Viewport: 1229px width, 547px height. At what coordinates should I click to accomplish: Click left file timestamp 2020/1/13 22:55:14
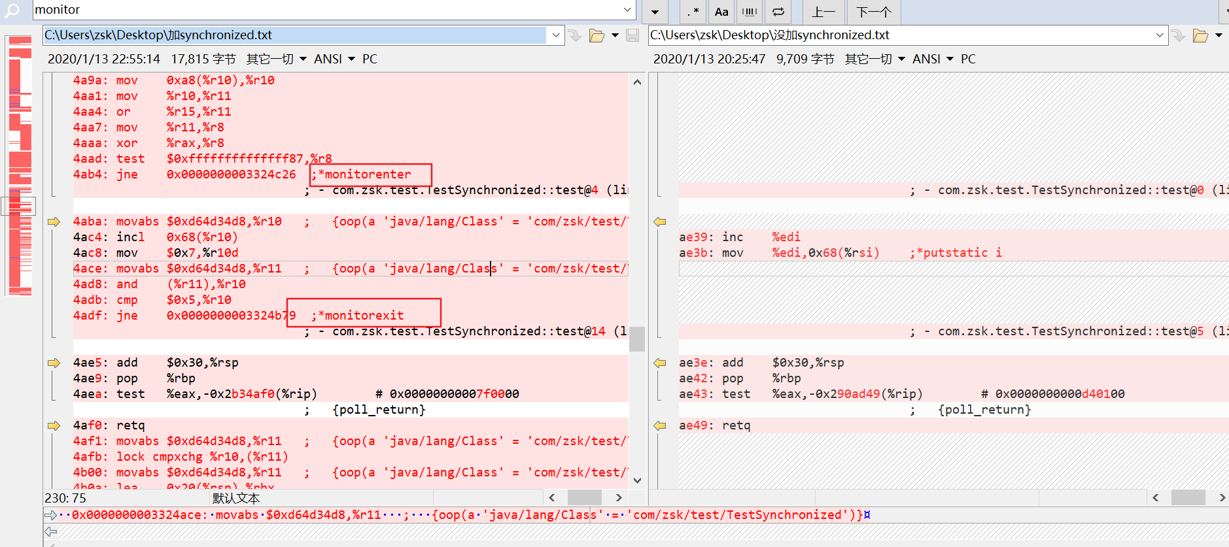(104, 59)
